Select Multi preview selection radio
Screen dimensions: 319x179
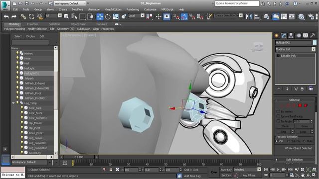(x=304, y=141)
